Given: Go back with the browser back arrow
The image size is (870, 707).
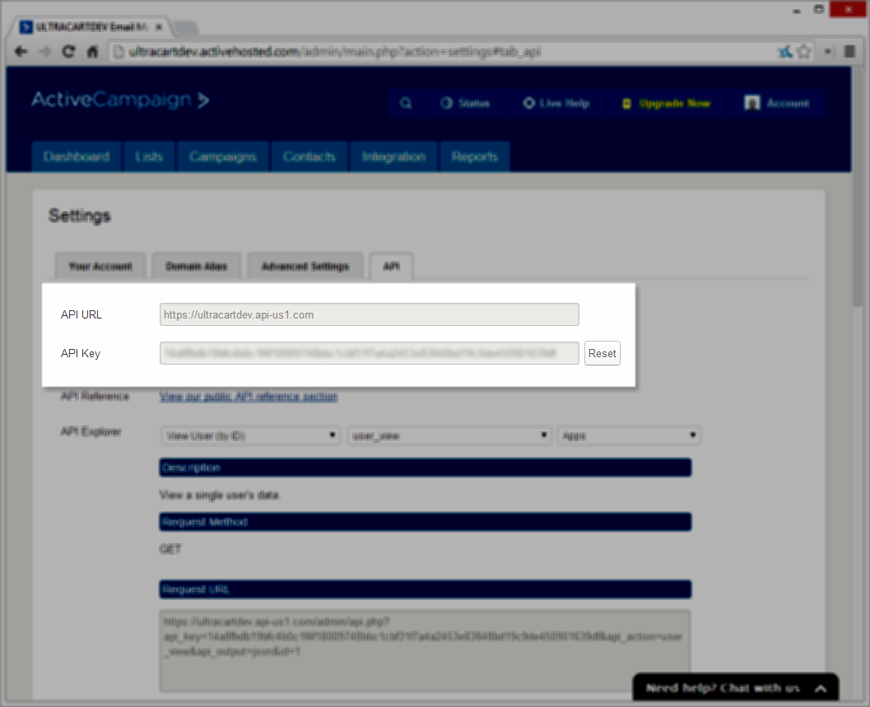Looking at the screenshot, I should coord(21,52).
